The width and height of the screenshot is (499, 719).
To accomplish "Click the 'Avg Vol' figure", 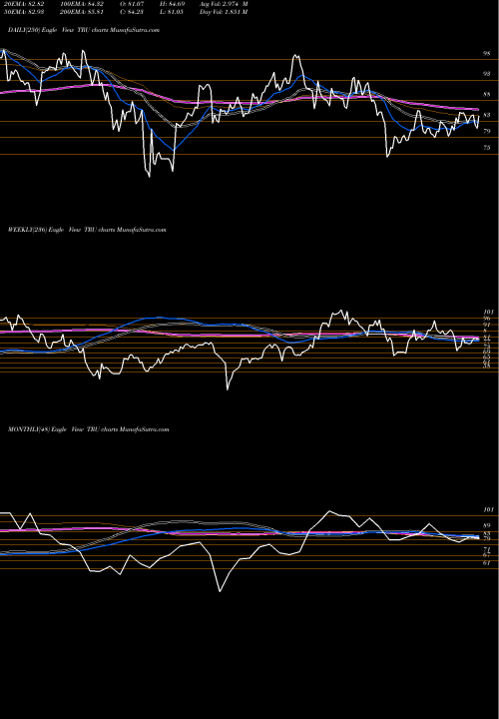I will pyautogui.click(x=224, y=4).
